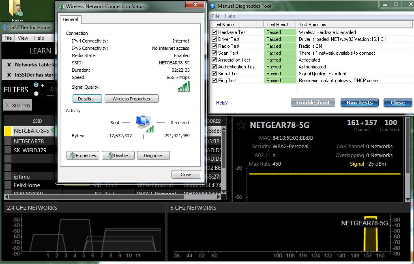Open the inSSIDer File menu
This screenshot has width=414, height=264.
click(8, 38)
